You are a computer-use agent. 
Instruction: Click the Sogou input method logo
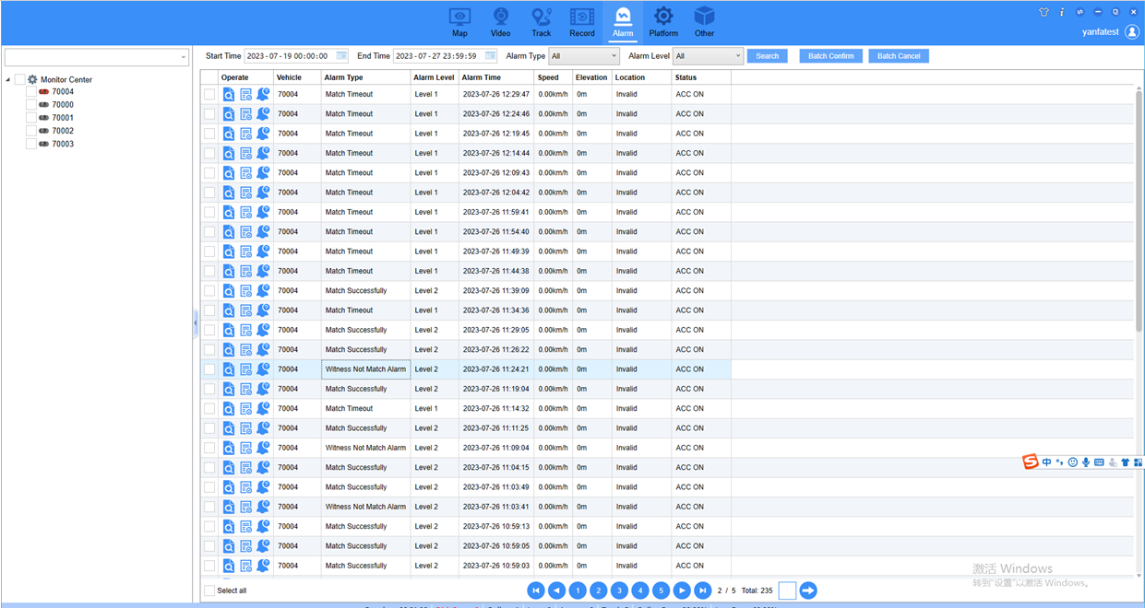point(1031,462)
